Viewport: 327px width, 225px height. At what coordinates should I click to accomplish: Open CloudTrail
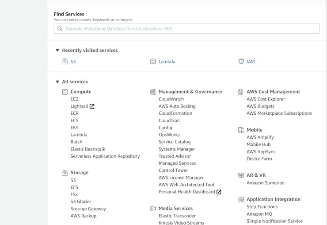point(169,120)
